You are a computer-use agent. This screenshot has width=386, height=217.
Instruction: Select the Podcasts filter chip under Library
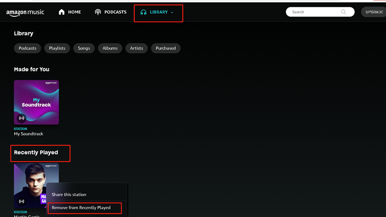[28, 48]
